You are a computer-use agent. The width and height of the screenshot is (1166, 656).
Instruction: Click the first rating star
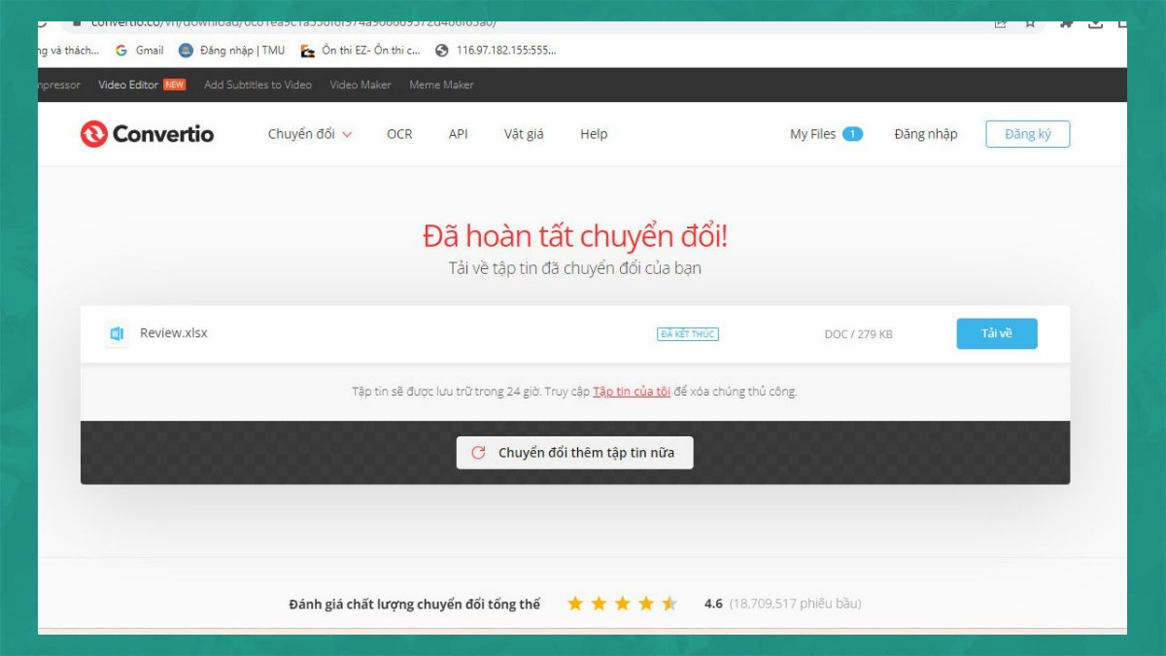pos(575,604)
